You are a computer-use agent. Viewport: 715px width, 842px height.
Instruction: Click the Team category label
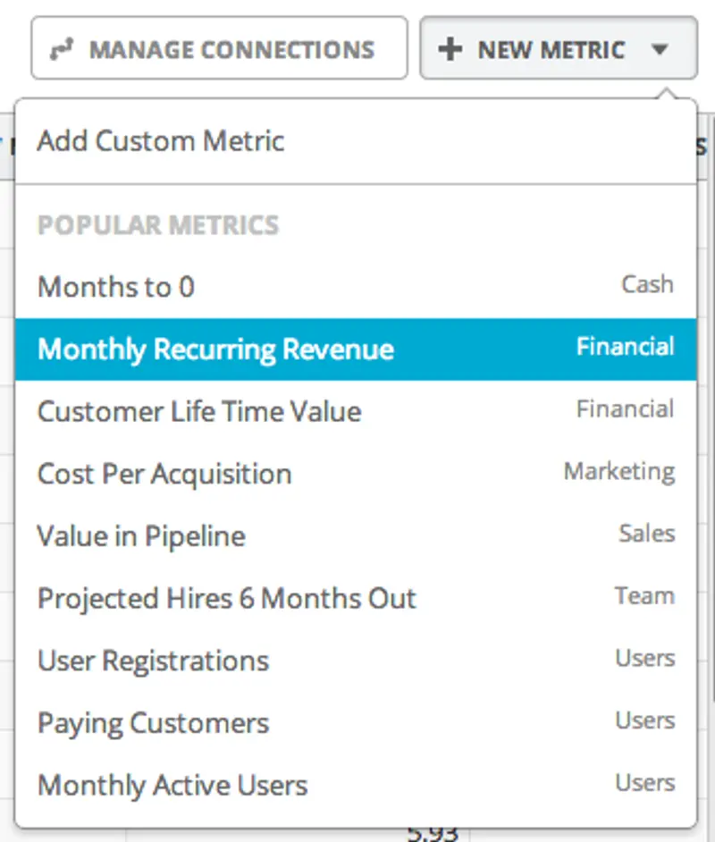644,595
